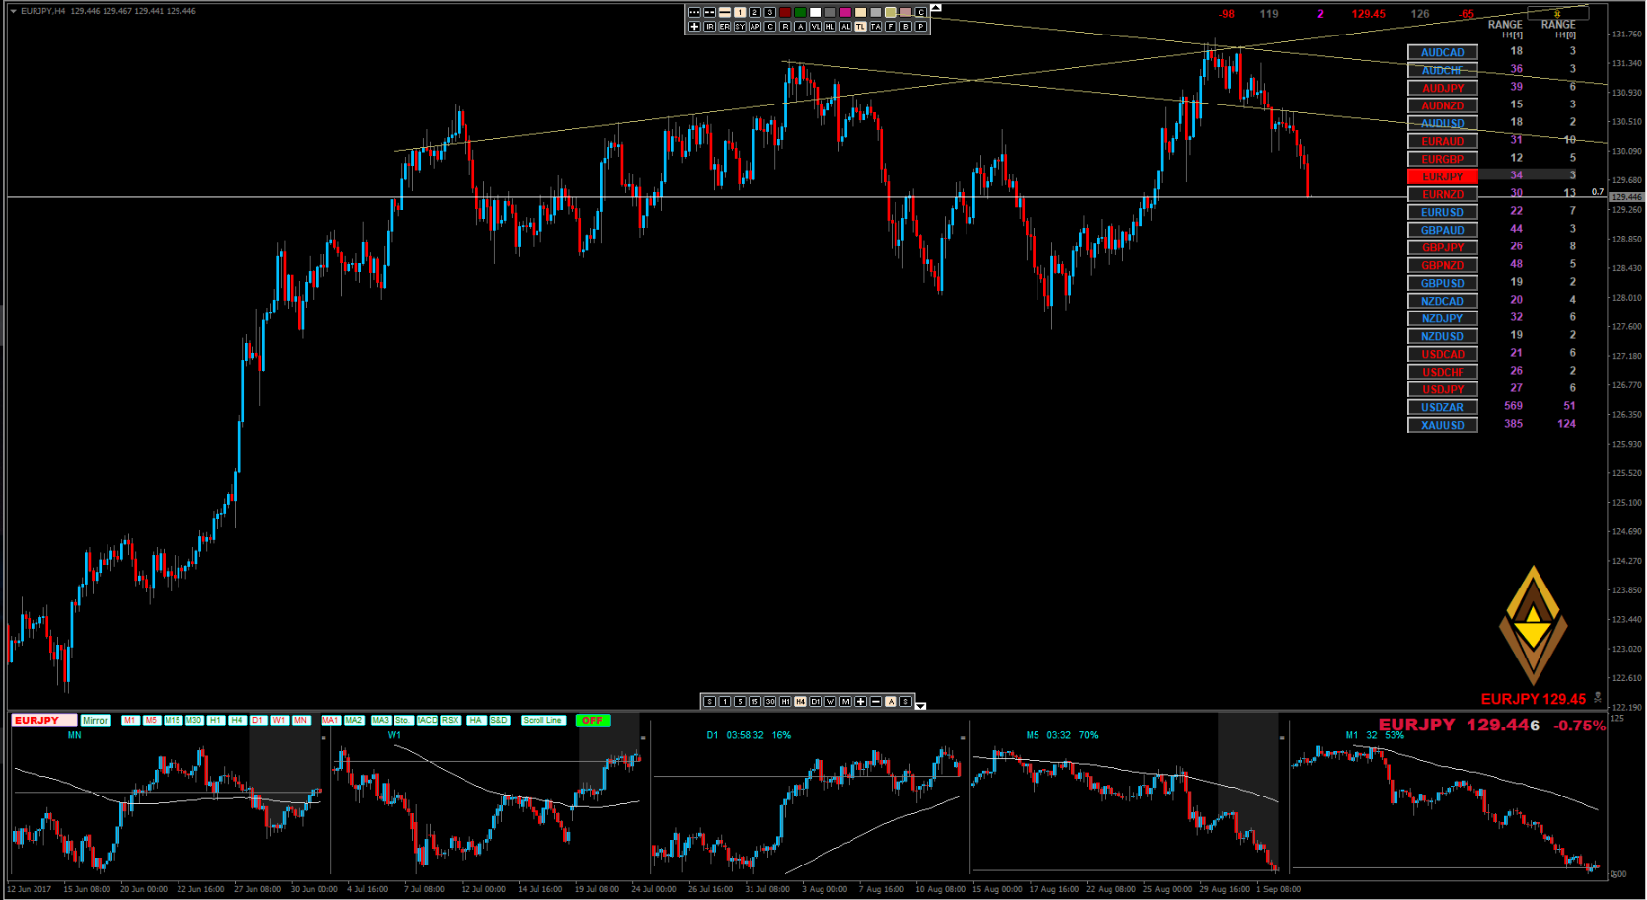Toggle the Sto. stochastic indicator

click(x=403, y=721)
